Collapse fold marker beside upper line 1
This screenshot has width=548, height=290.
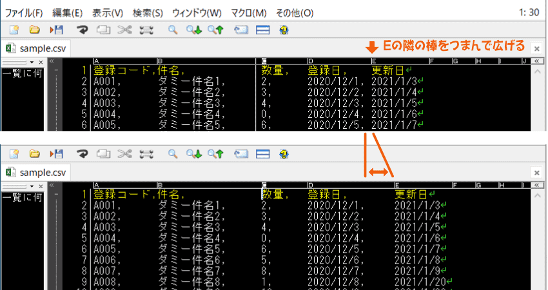pos(57,70)
